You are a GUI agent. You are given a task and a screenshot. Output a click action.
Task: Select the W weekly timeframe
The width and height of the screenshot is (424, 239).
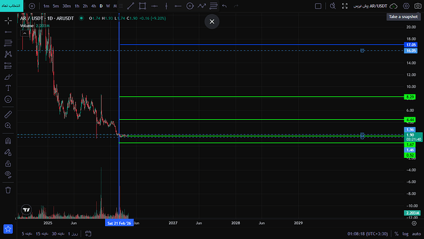(x=108, y=6)
